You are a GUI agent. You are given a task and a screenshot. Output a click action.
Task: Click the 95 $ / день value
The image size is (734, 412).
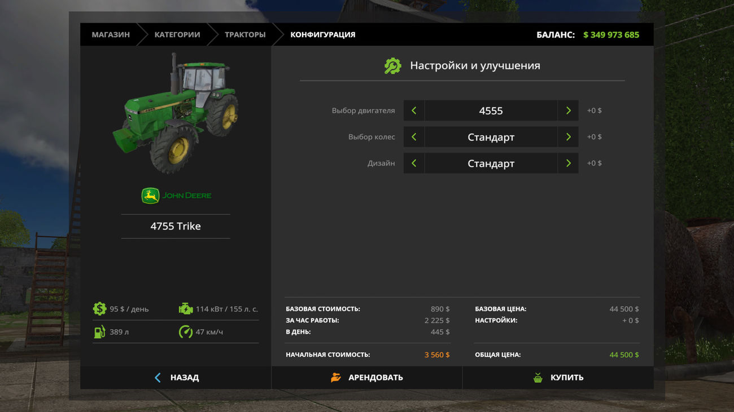(129, 309)
